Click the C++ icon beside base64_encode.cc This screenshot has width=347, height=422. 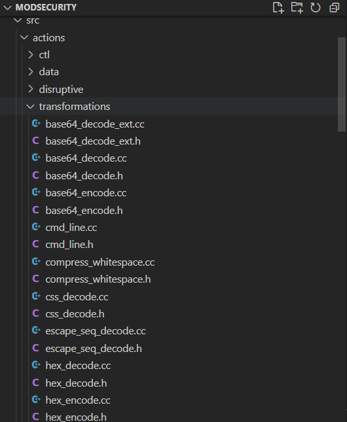[36, 193]
